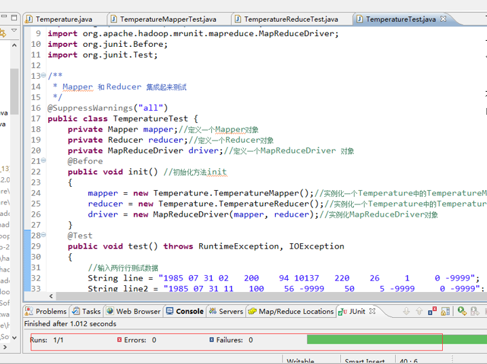Click the Runs: 1/1 label
The height and width of the screenshot is (364, 487).
pyautogui.click(x=47, y=340)
